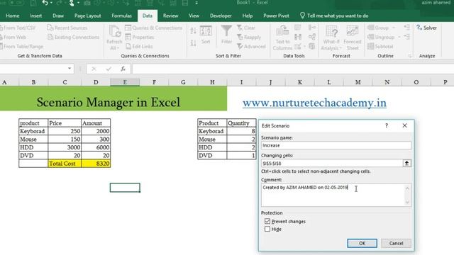Click the Comment box scroll down arrow

click(x=407, y=203)
